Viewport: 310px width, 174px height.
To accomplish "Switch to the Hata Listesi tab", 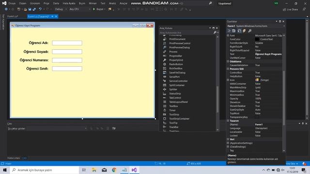I will [14, 158].
